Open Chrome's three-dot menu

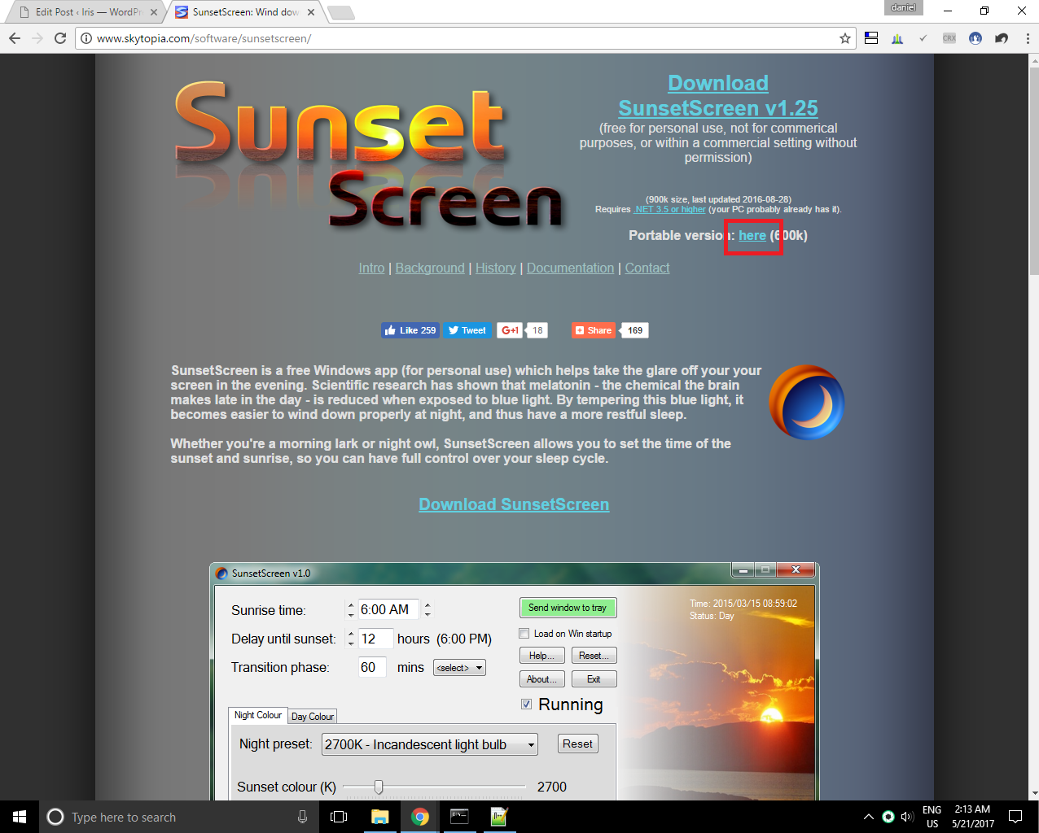(1028, 38)
